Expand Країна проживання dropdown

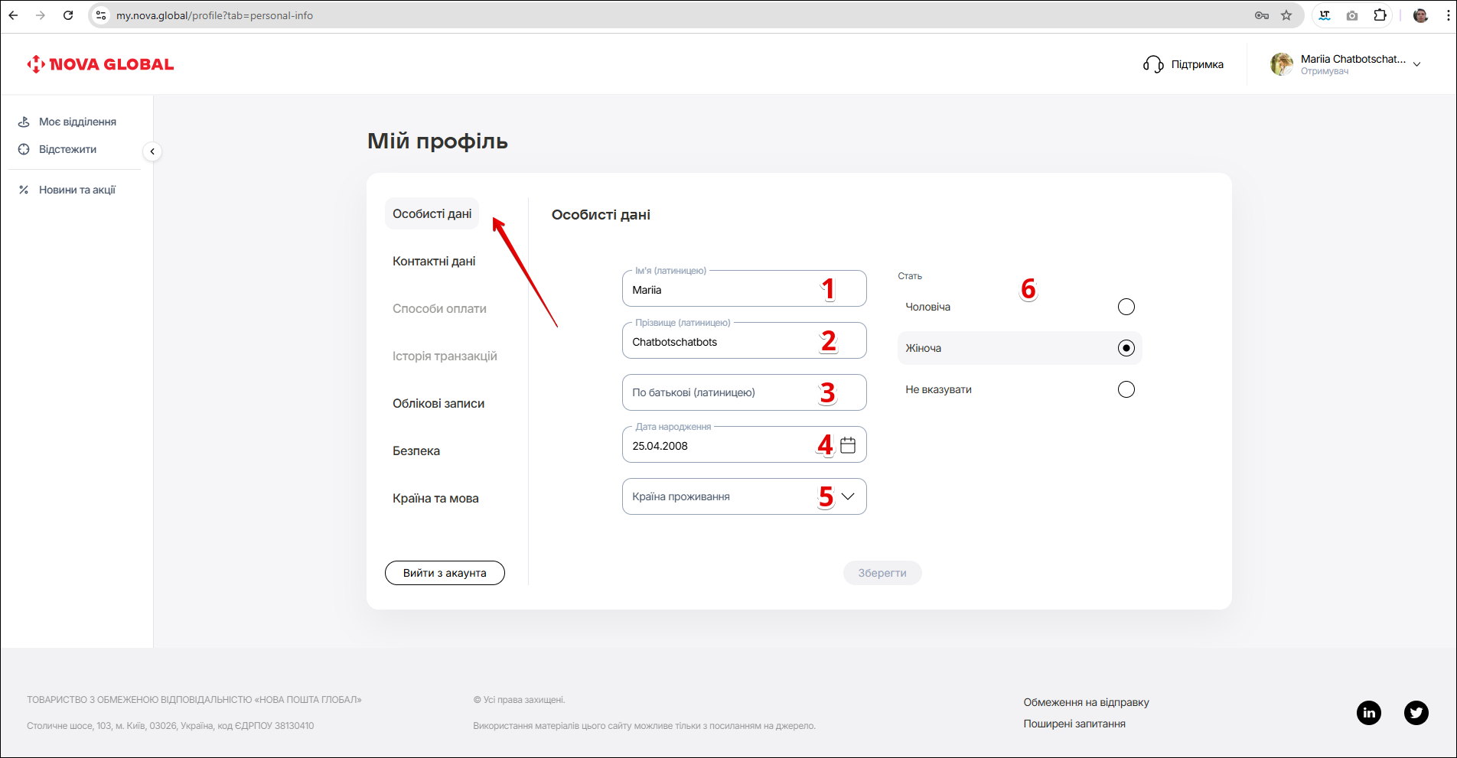tap(847, 496)
